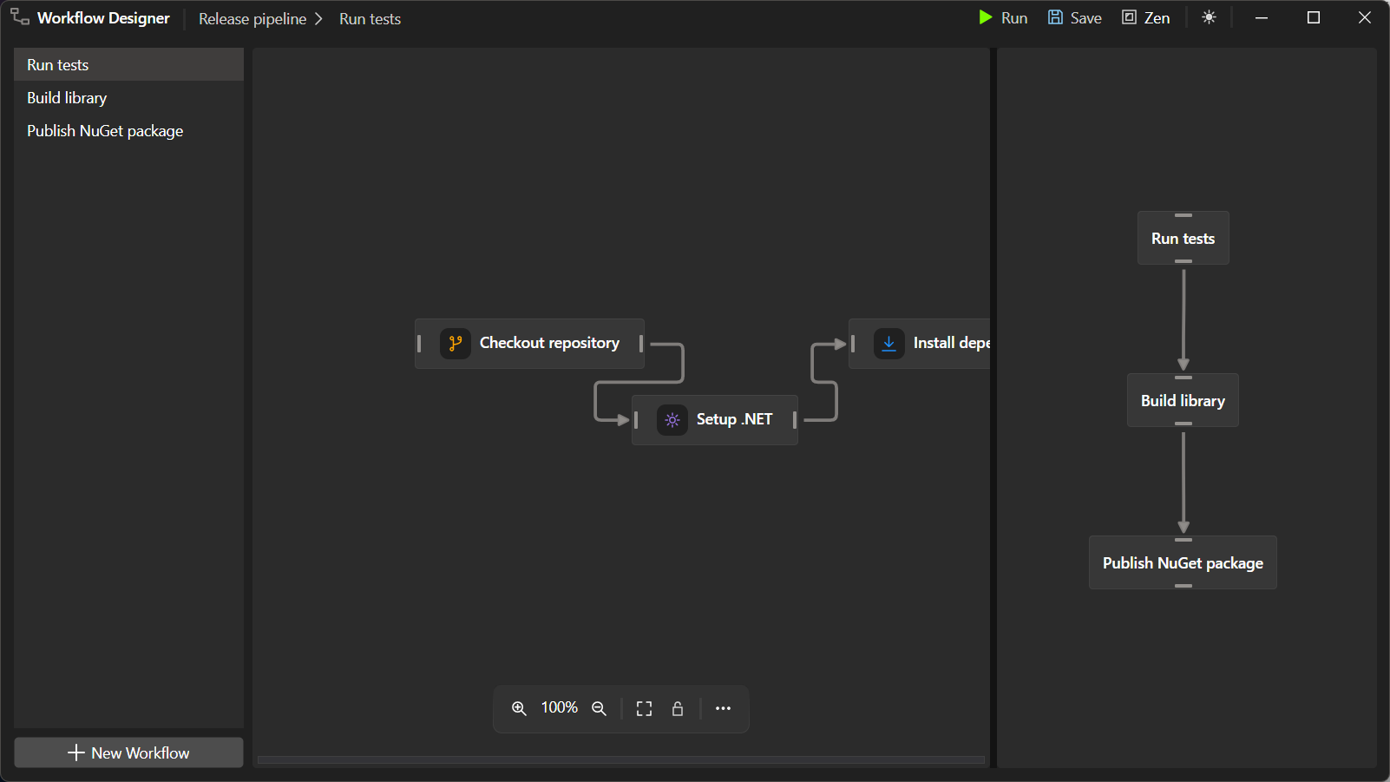
Task: Enter Zen mode
Action: coord(1146,17)
